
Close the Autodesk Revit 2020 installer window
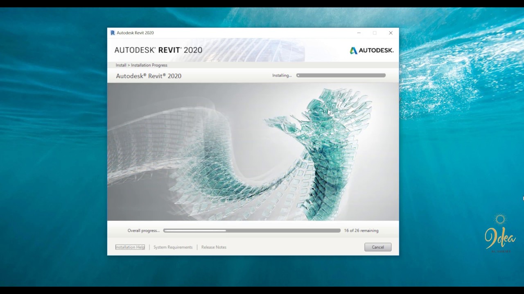tap(391, 33)
